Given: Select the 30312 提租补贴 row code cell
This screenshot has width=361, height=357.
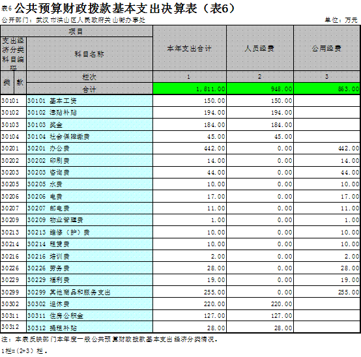Looking at the screenshot, I should [13, 327].
